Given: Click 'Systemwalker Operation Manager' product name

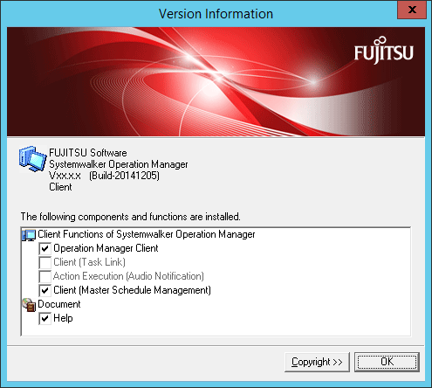Looking at the screenshot, I should pos(119,164).
